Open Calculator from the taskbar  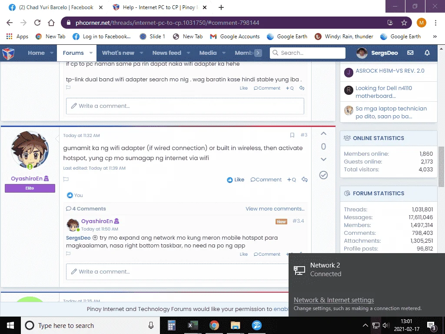[x=172, y=325]
